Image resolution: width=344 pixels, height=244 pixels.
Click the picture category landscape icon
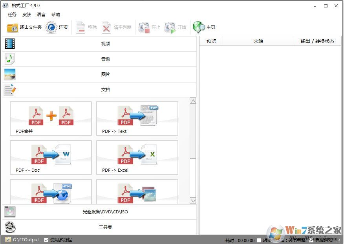point(10,74)
